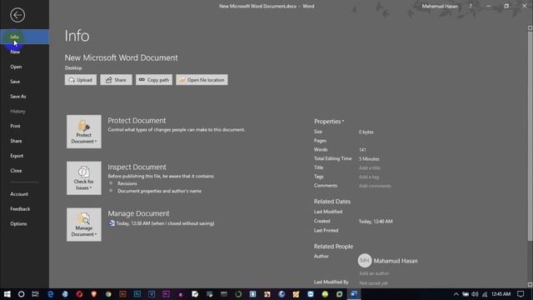Viewport: 533px width, 300px height.
Task: Click the help question mark icon
Action: tap(471, 6)
